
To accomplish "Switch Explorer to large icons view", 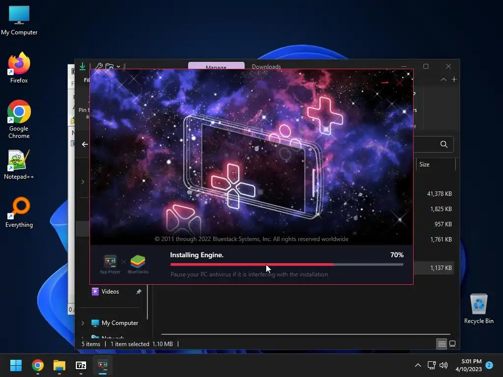I will pyautogui.click(x=452, y=344).
